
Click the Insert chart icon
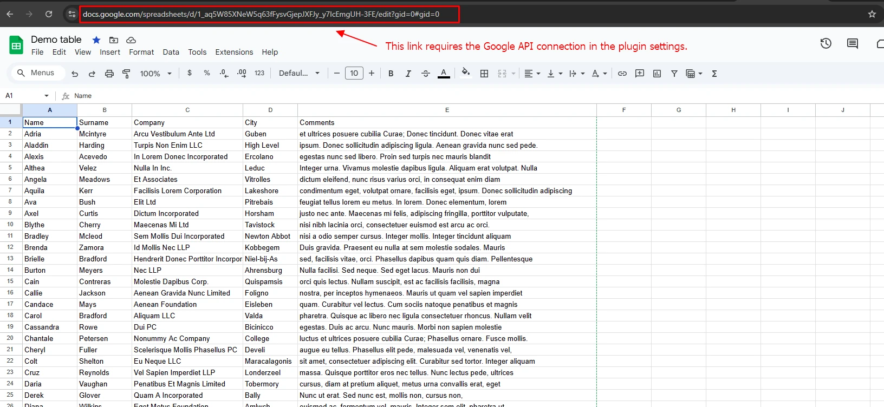(x=657, y=74)
